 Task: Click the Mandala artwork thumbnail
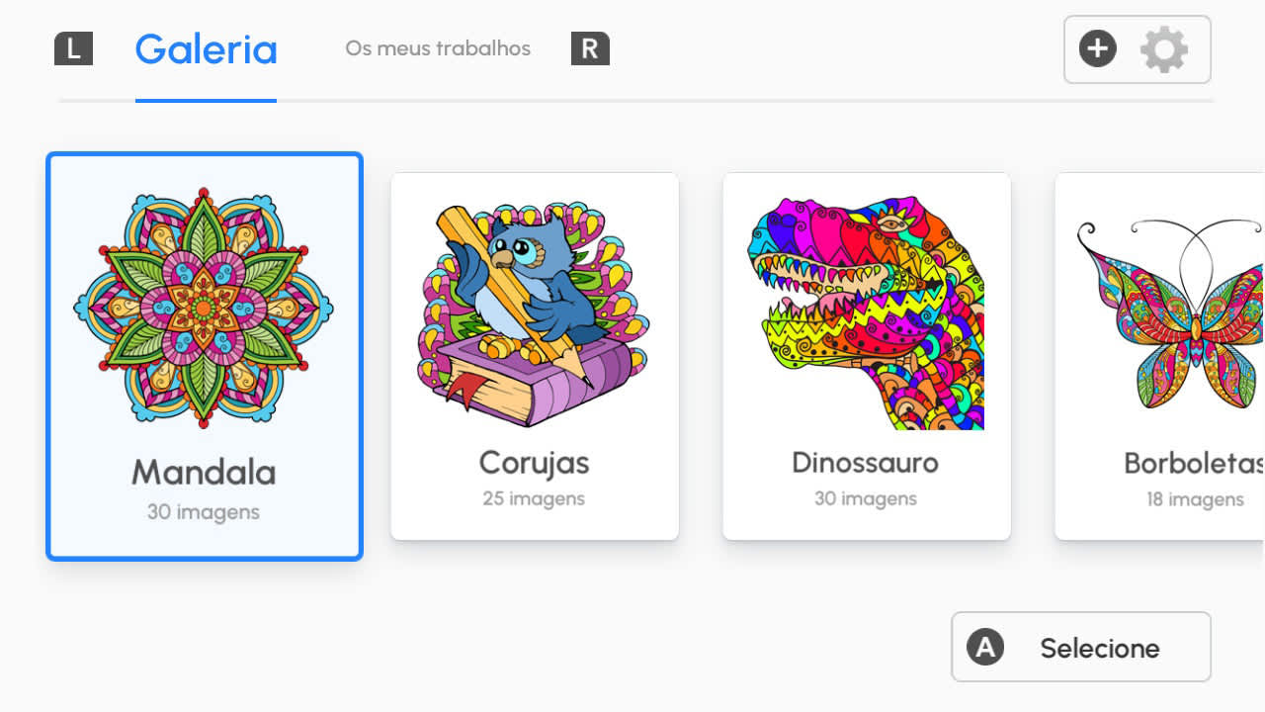(x=204, y=308)
